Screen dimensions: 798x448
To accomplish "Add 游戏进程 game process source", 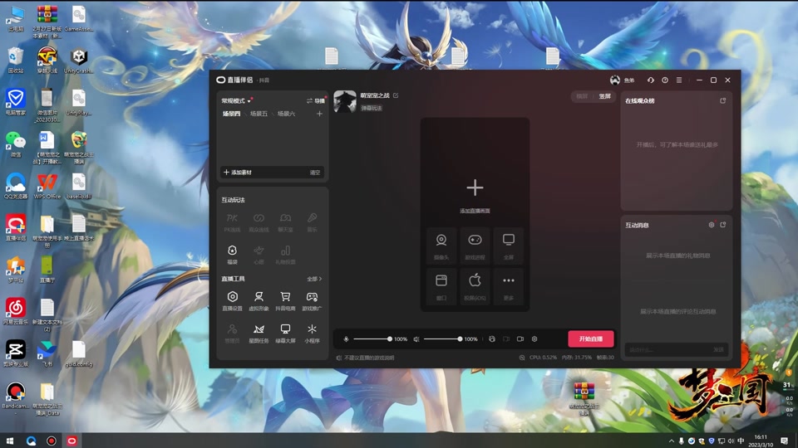I will [475, 246].
